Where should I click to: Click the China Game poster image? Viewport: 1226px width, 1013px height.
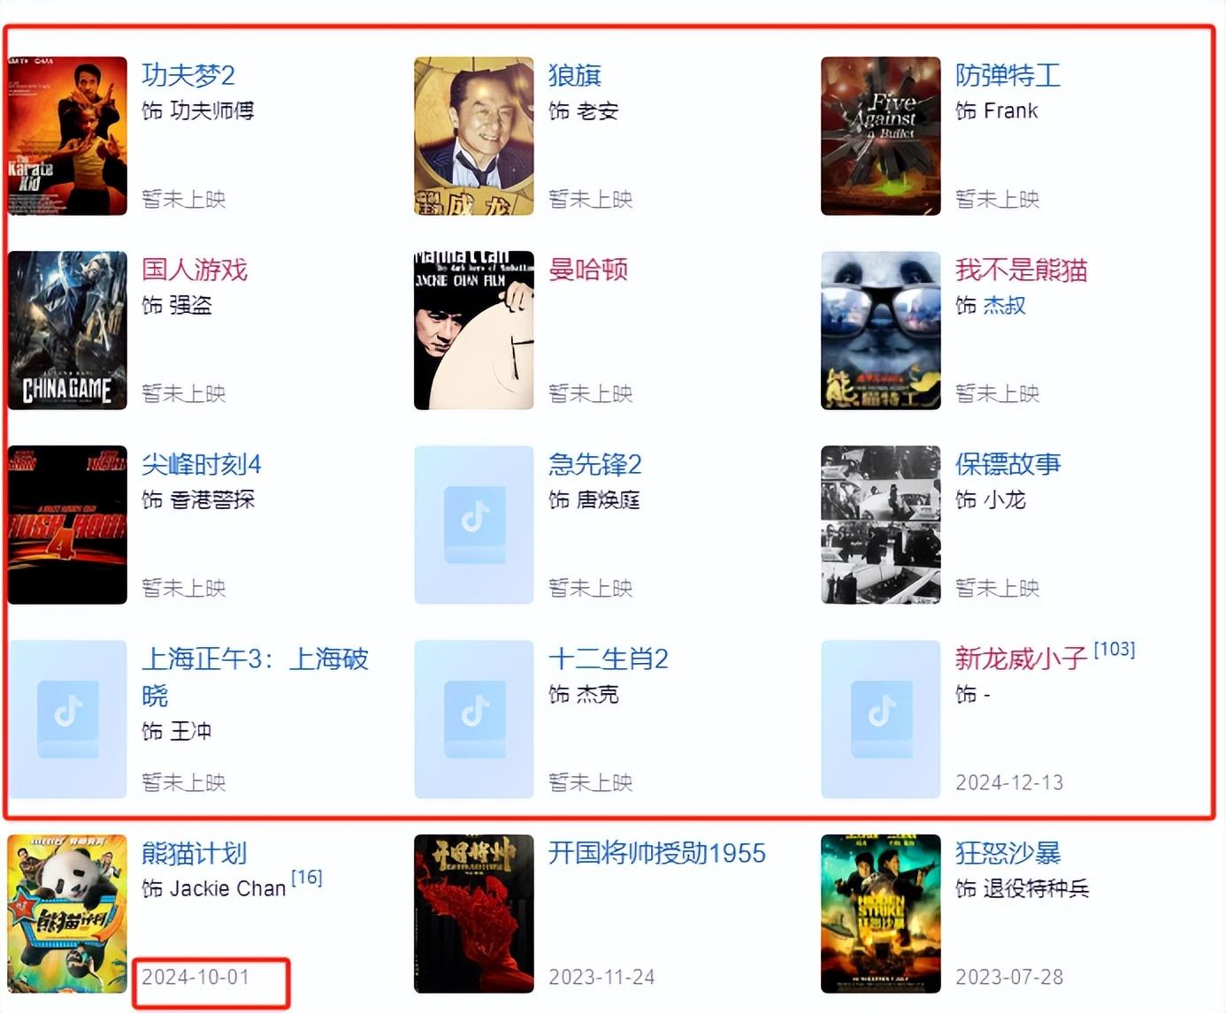[67, 331]
